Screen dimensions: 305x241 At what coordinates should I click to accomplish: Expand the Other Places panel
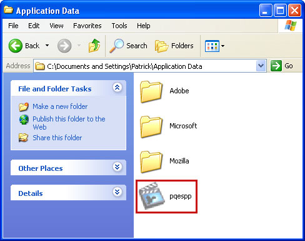tap(117, 167)
